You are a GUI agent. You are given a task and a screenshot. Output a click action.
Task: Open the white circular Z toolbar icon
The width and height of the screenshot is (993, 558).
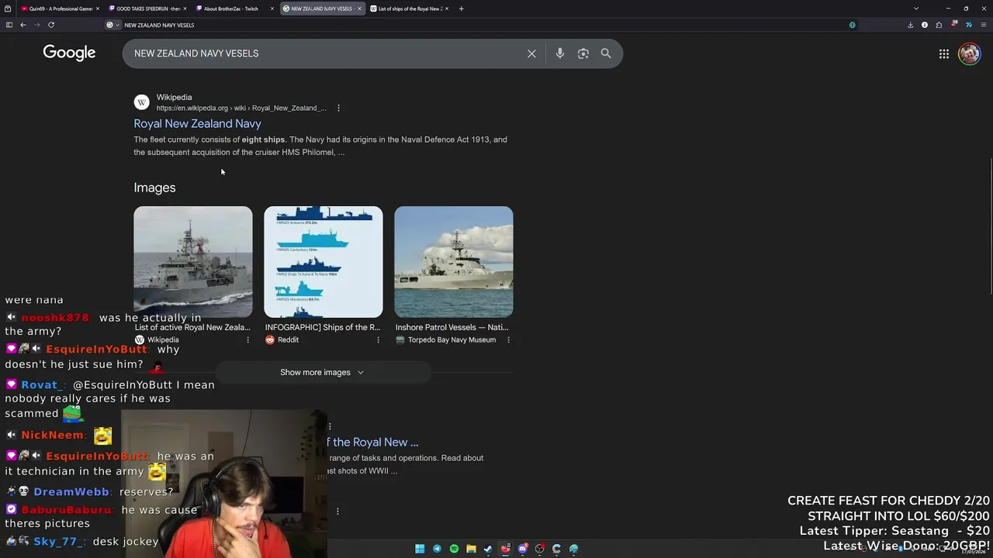(x=924, y=25)
